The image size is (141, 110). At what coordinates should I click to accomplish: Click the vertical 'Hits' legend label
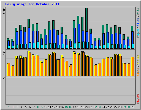click(x=138, y=11)
